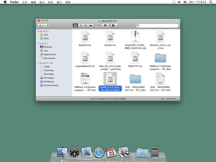The height and width of the screenshot is (162, 216).
Task: Toggle the toolbar with the pill button
Action: [177, 21]
